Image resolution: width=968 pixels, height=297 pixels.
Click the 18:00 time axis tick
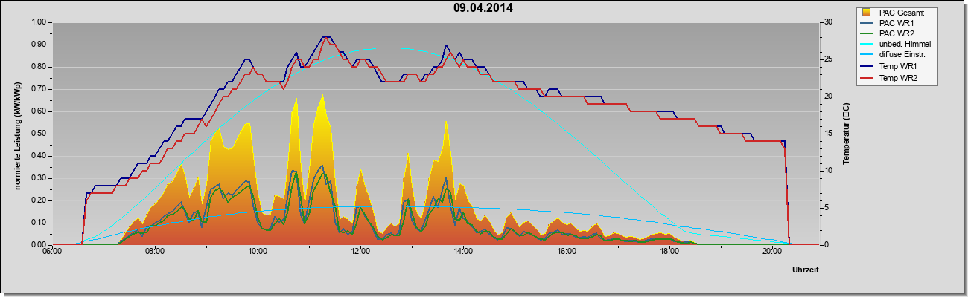[669, 252]
